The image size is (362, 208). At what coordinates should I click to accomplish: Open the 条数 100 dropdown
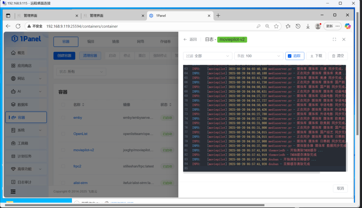pos(258,56)
